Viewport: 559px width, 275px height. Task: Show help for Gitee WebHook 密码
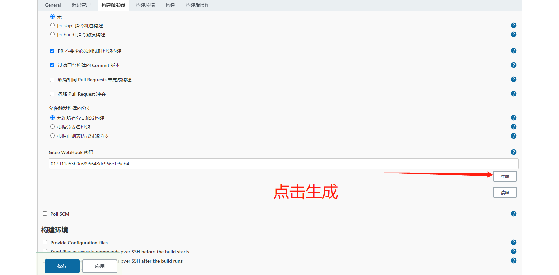[513, 152]
